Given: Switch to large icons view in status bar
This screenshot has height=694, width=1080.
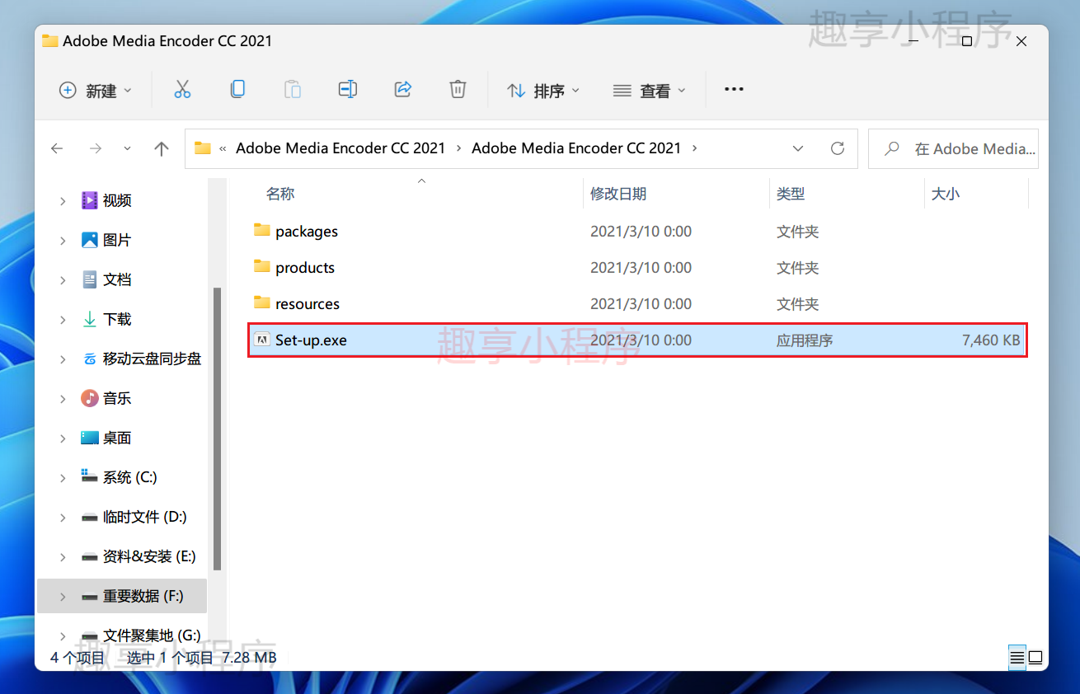Looking at the screenshot, I should tap(1035, 658).
